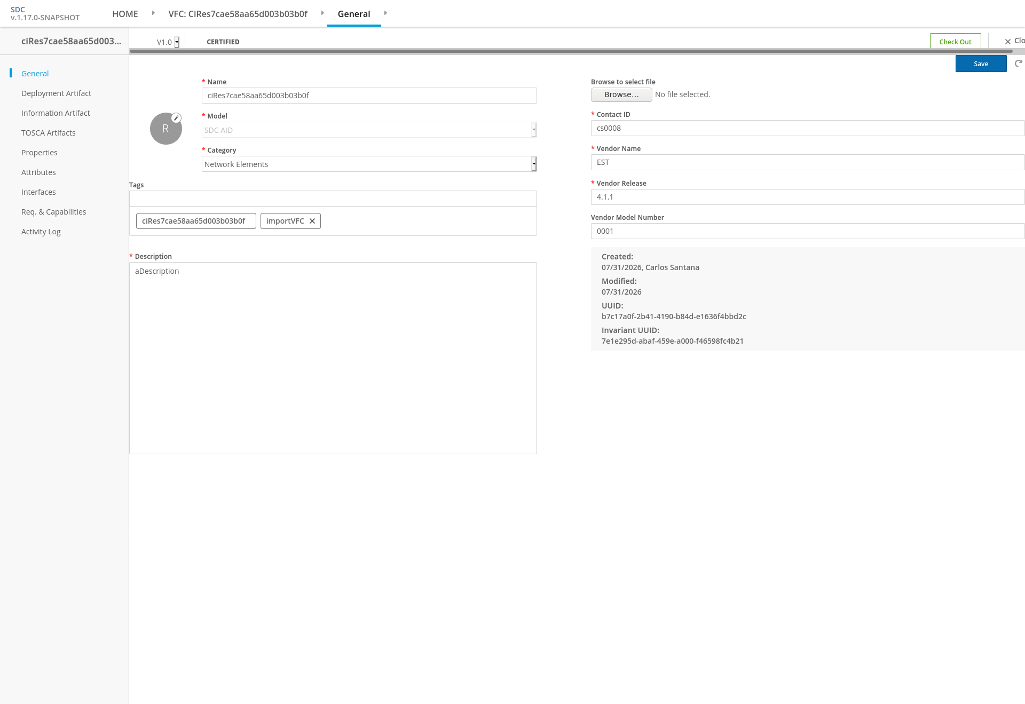Image resolution: width=1025 pixels, height=704 pixels.
Task: Open Req. & Capabilities section
Action: [x=53, y=212]
